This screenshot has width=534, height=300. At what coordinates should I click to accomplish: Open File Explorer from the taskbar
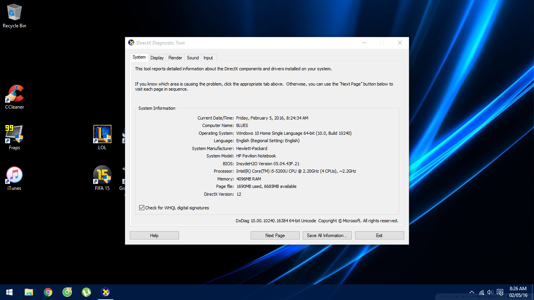point(29,292)
